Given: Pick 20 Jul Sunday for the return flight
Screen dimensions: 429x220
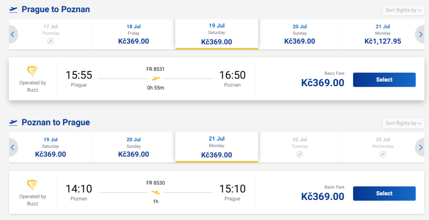Looking at the screenshot, I should (x=133, y=147).
